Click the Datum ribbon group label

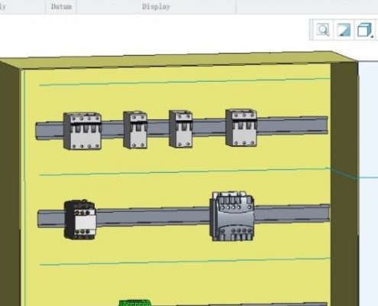point(61,7)
